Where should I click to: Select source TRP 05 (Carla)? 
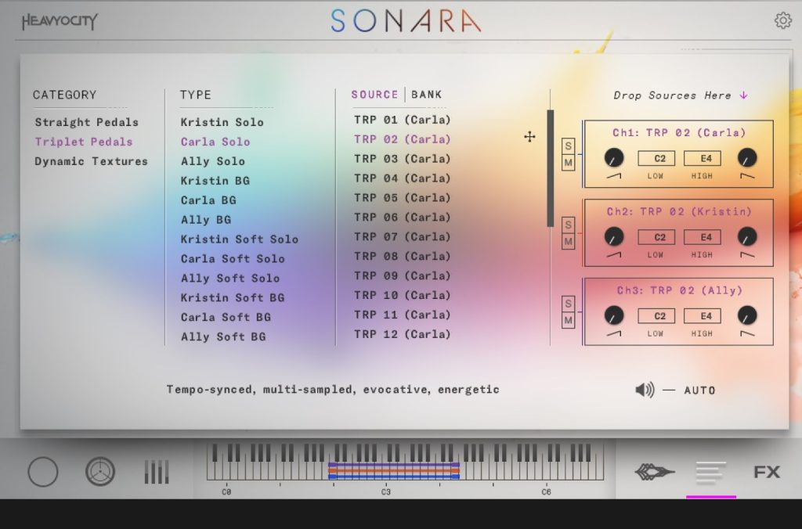point(402,198)
